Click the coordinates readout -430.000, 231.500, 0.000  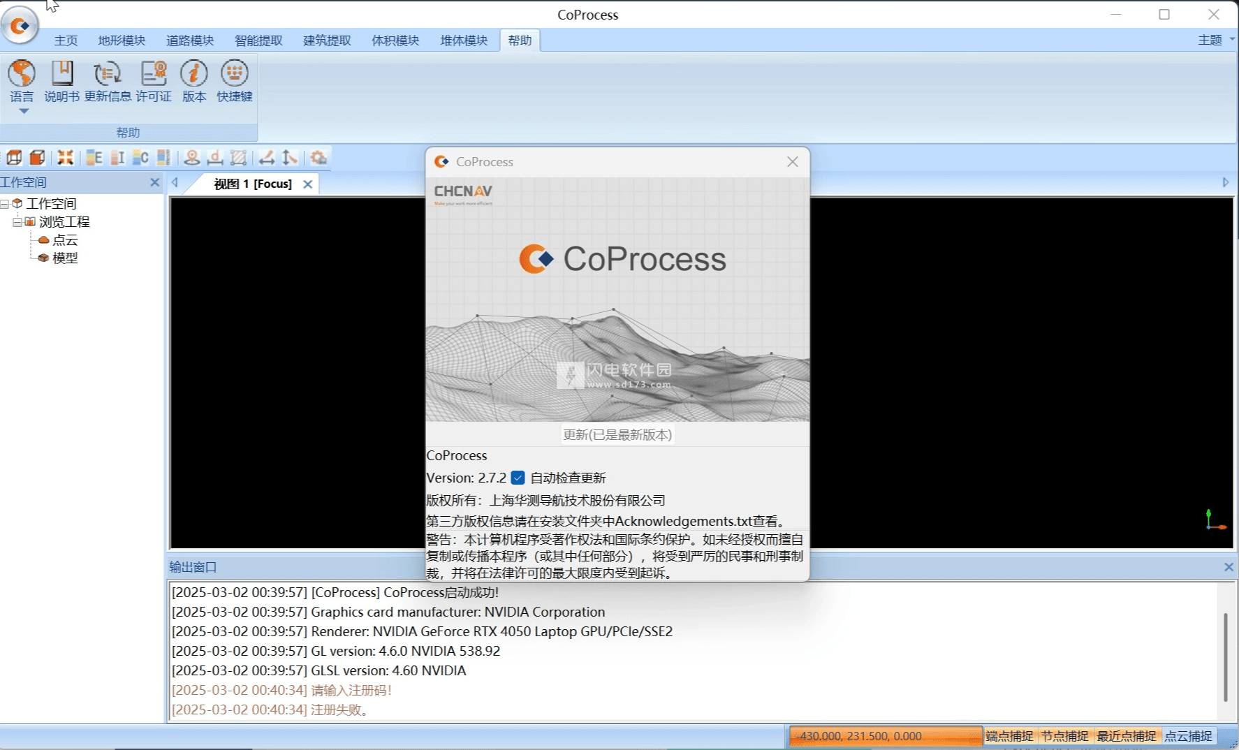(x=886, y=736)
